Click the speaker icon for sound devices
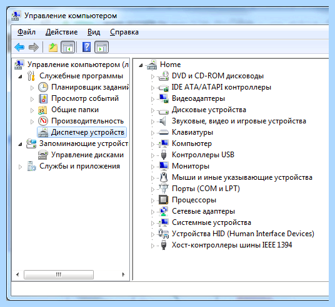This screenshot has height=307, width=335. click(x=162, y=121)
